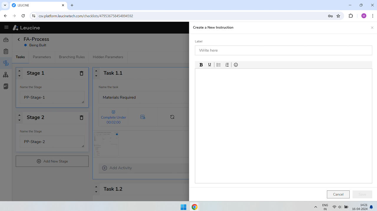Reload the browser page
Viewport: 377px width, 211px height.
23,16
